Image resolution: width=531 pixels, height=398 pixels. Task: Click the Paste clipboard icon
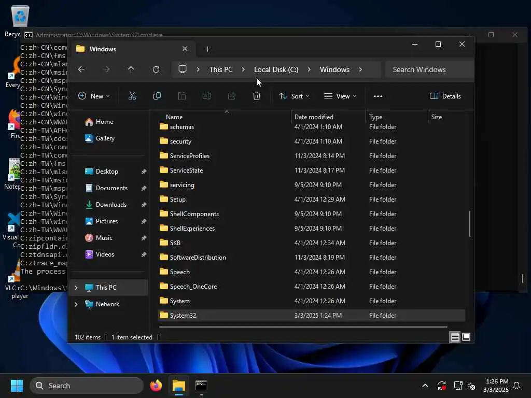(182, 96)
